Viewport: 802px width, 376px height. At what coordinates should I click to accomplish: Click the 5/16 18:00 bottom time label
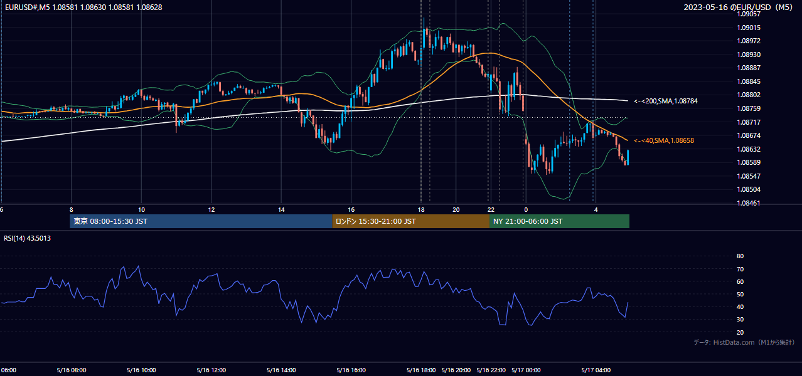[x=421, y=370]
